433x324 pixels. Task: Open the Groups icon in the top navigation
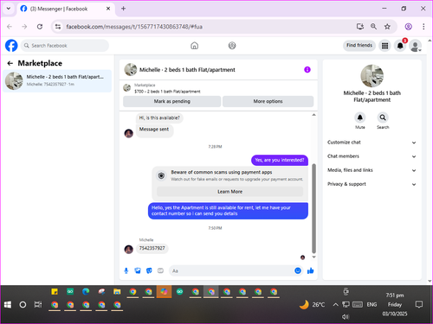pyautogui.click(x=232, y=46)
